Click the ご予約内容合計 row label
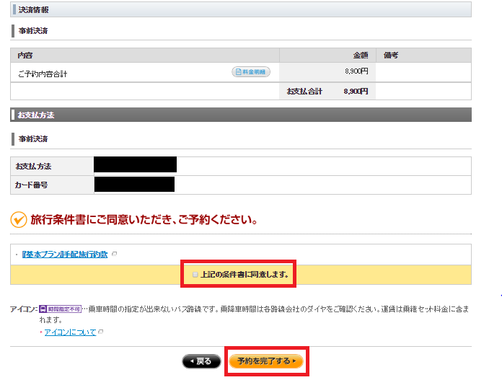Screen dimensions: 502x380 point(42,73)
